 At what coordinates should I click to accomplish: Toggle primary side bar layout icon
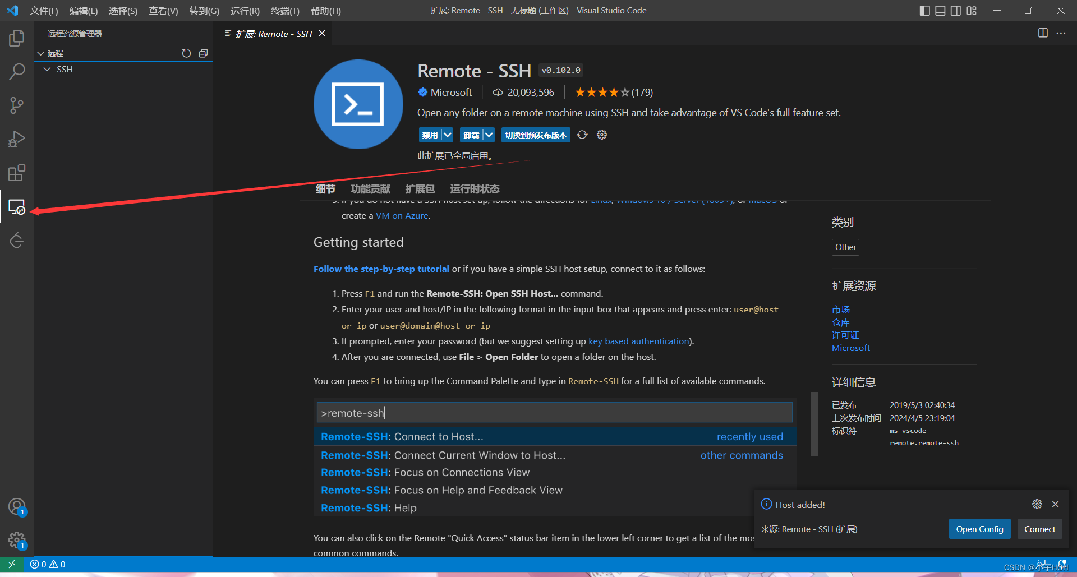pyautogui.click(x=925, y=11)
